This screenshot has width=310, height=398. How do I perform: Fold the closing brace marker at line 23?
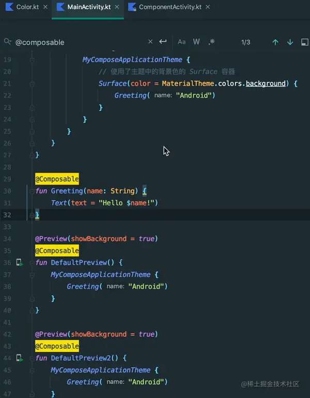[32, 108]
